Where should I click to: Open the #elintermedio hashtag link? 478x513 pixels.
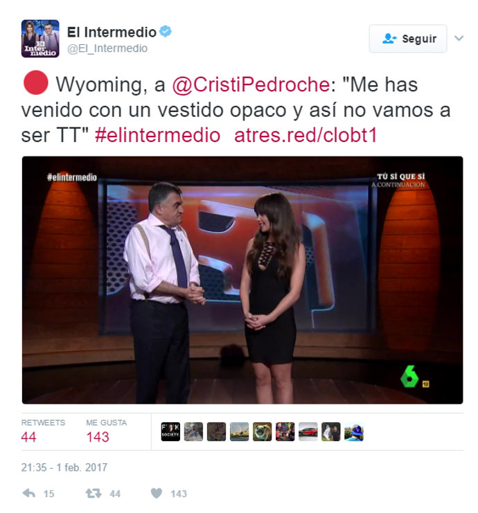[157, 135]
